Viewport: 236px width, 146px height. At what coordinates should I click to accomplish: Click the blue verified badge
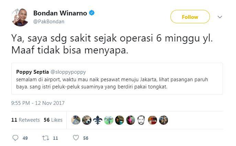tap(92, 13)
